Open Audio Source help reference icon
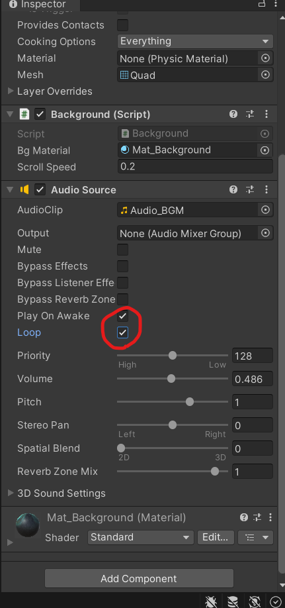This screenshot has height=608, width=285. click(x=233, y=189)
